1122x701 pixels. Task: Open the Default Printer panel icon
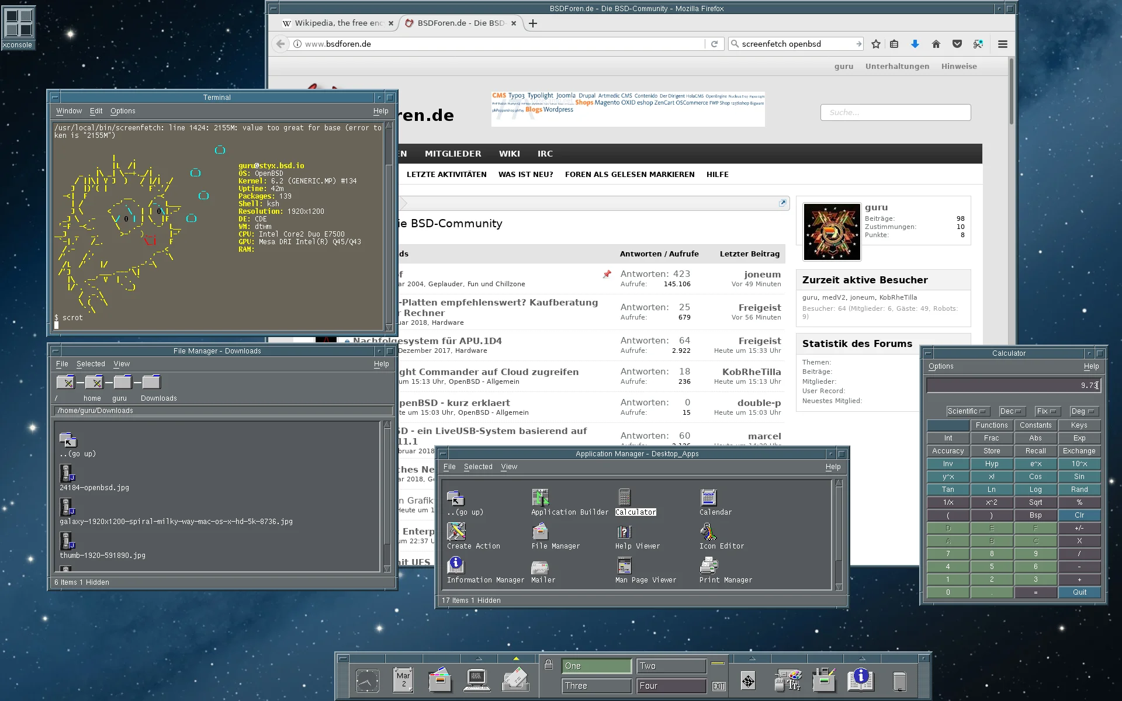click(748, 681)
